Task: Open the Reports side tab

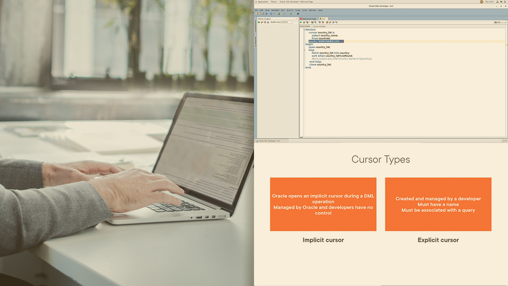Action: 256,41
